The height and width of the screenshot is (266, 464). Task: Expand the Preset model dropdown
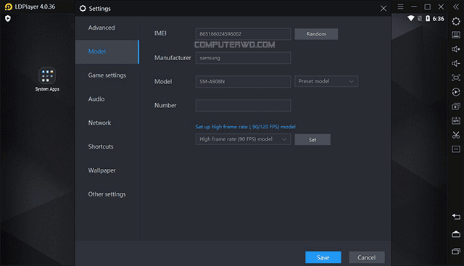point(326,81)
